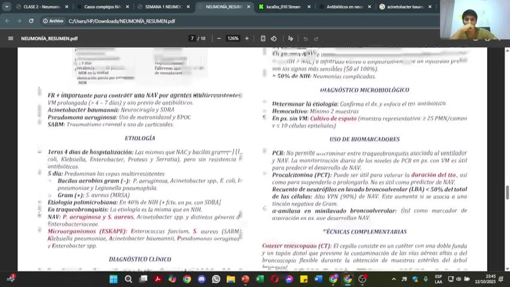510x287 pixels.
Task: Show hidden system tray icons
Action: [x=394, y=279]
